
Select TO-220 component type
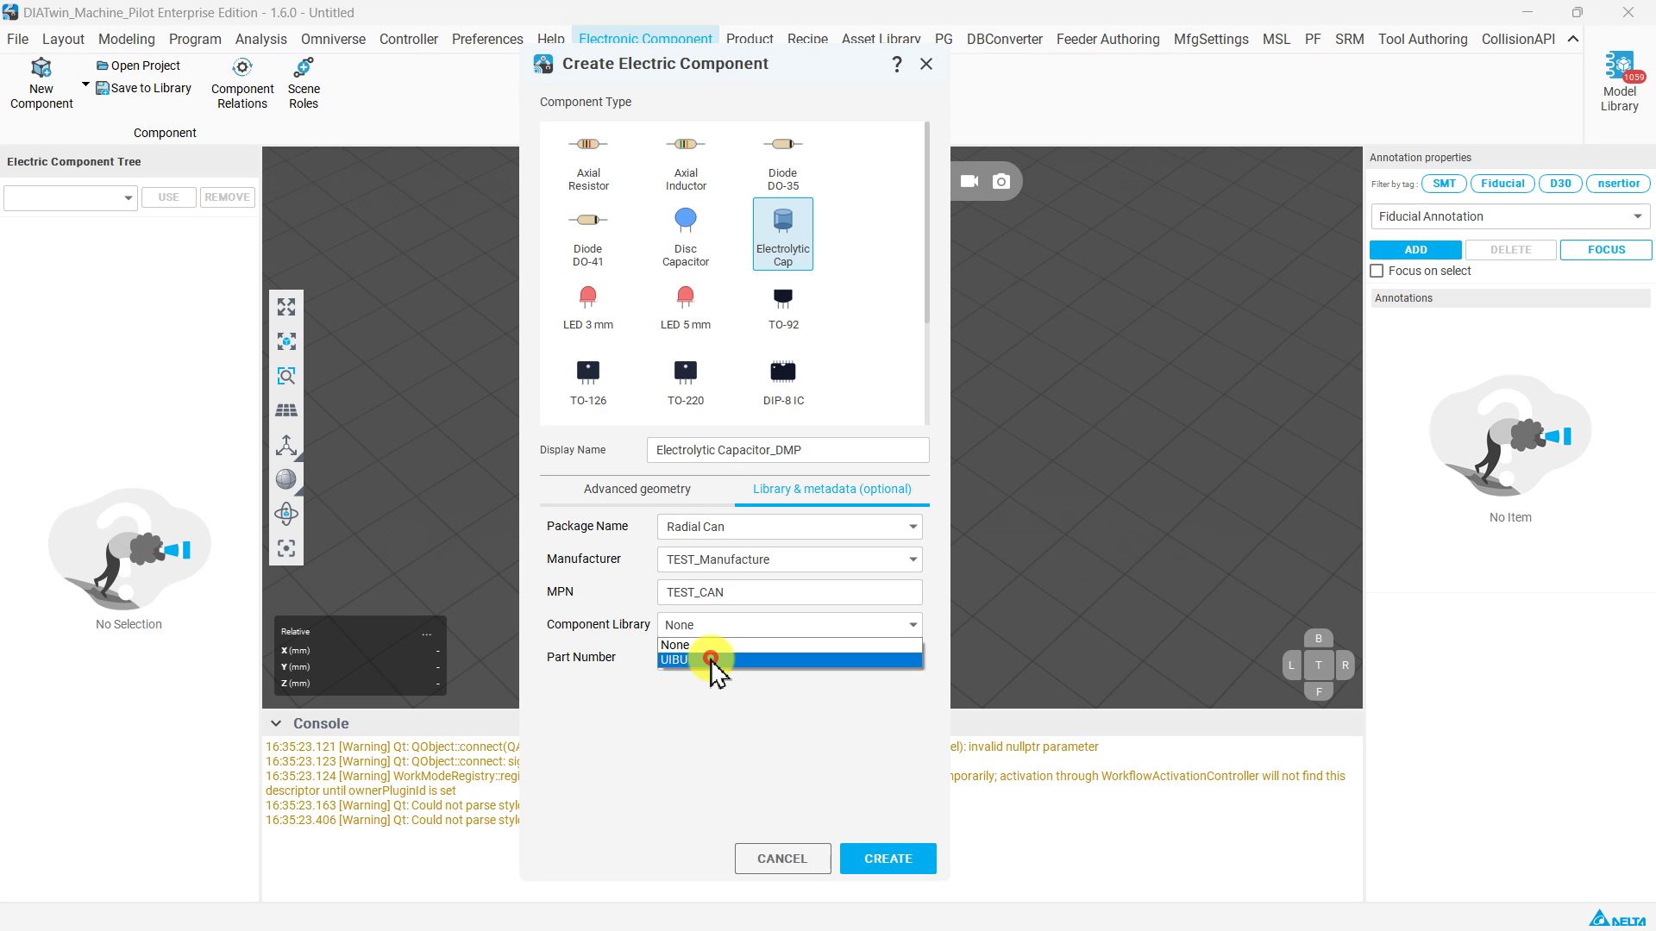point(686,383)
